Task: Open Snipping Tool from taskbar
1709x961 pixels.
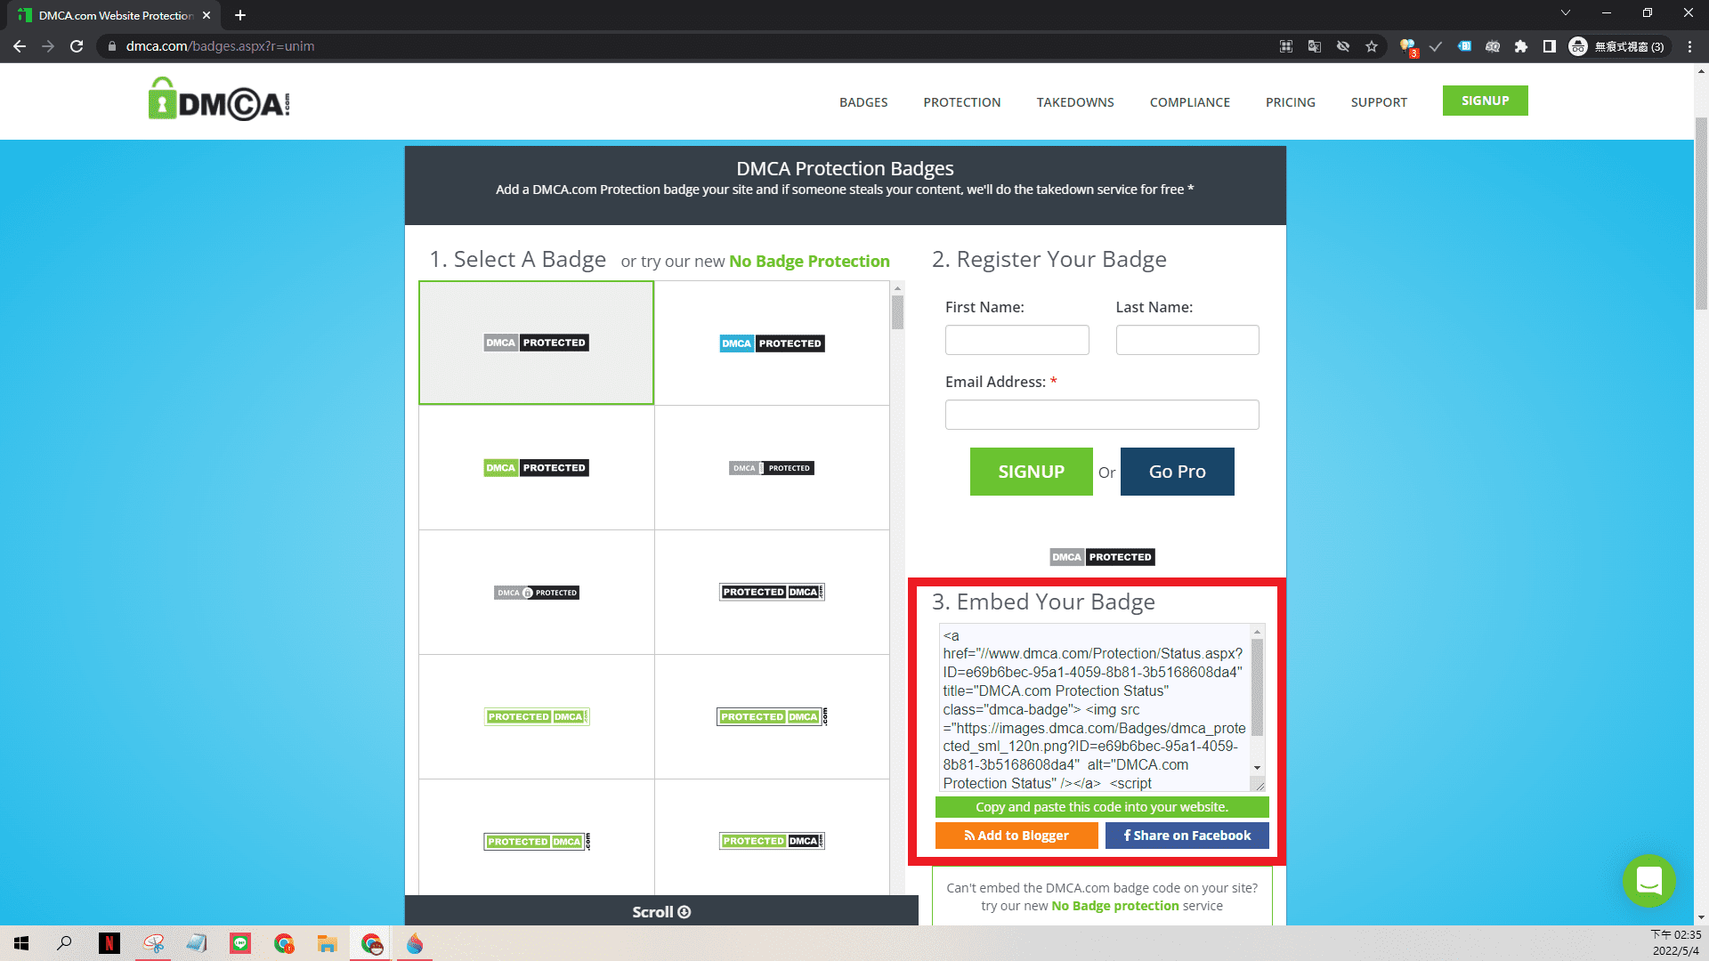Action: pos(153,943)
